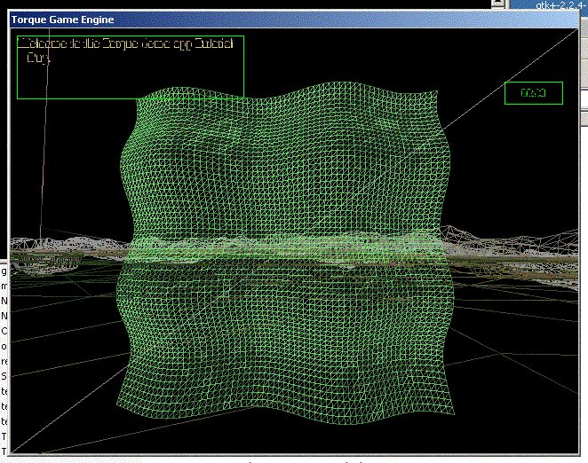Select the background list row starting with 'o'
The image size is (588, 463).
[4, 346]
